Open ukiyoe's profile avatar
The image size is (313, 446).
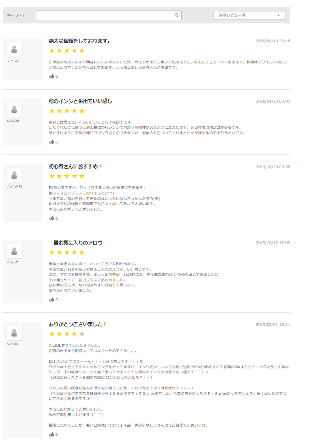tap(14, 109)
